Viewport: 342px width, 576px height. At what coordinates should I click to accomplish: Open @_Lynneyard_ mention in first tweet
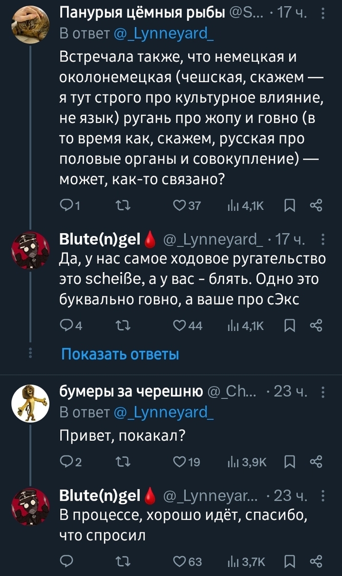(164, 34)
